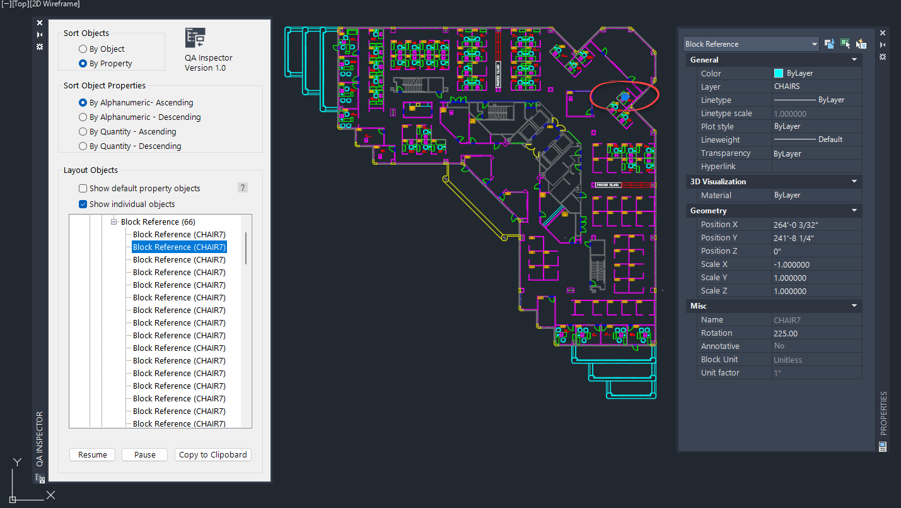Click the Copy to Clipboard button

coord(213,455)
